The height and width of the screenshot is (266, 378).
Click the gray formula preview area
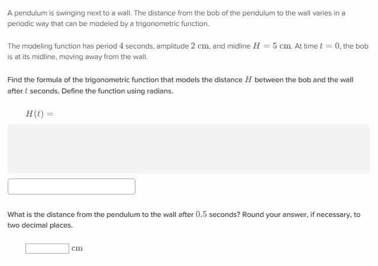pos(189,148)
